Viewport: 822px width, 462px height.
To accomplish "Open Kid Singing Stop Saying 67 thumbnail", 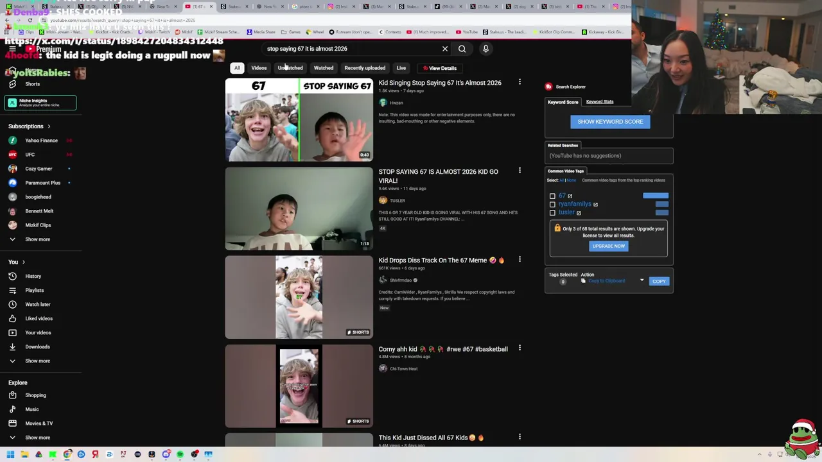I will pos(299,119).
